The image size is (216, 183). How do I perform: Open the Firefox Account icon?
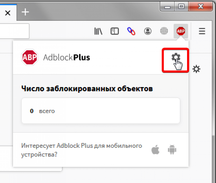click(148, 31)
